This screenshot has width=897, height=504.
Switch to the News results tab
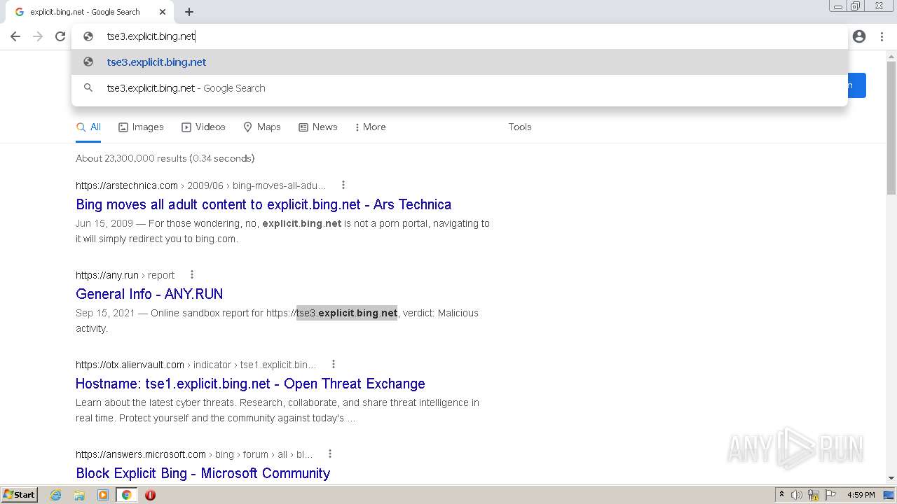coord(318,127)
